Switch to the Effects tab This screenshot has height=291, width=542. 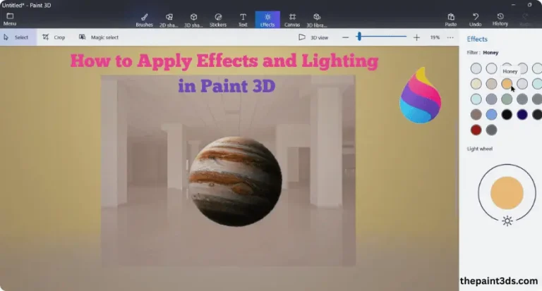[267, 20]
